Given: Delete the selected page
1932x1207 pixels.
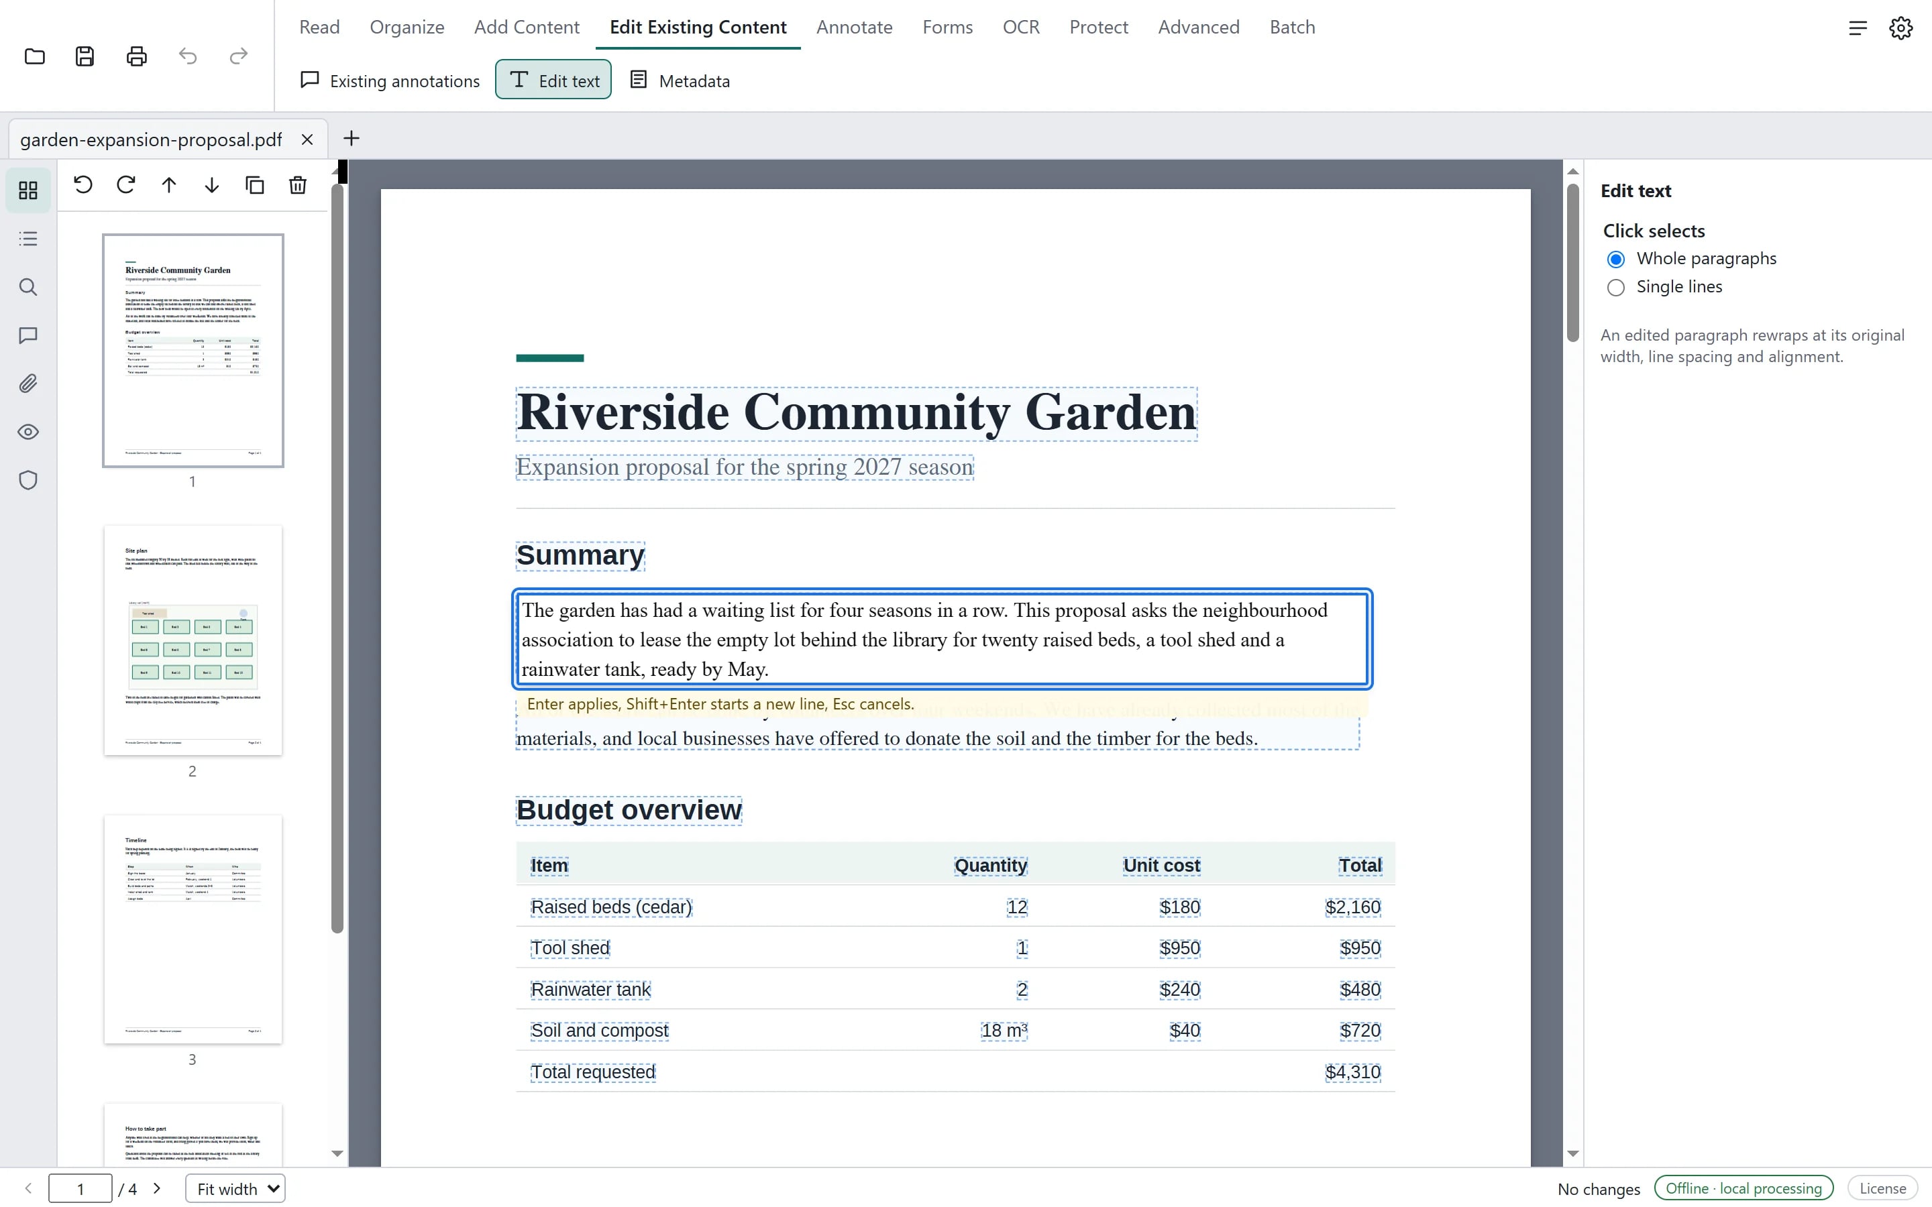Looking at the screenshot, I should tap(298, 185).
